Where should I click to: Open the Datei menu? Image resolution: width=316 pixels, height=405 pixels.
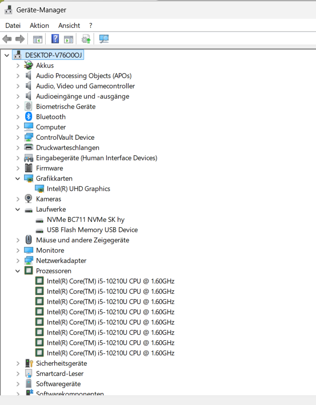tap(13, 26)
